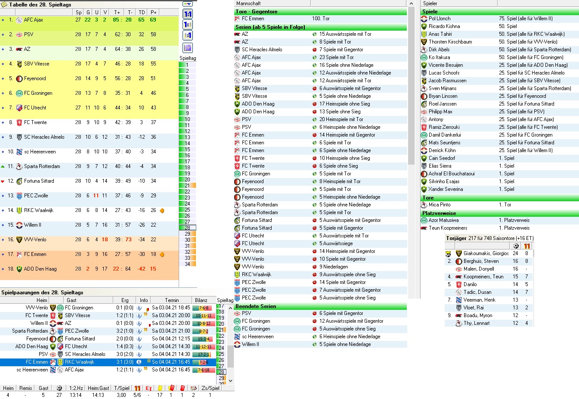Click up arrow of Mannschaft panel scrollbar
The width and height of the screenshot is (579, 399).
411,3
